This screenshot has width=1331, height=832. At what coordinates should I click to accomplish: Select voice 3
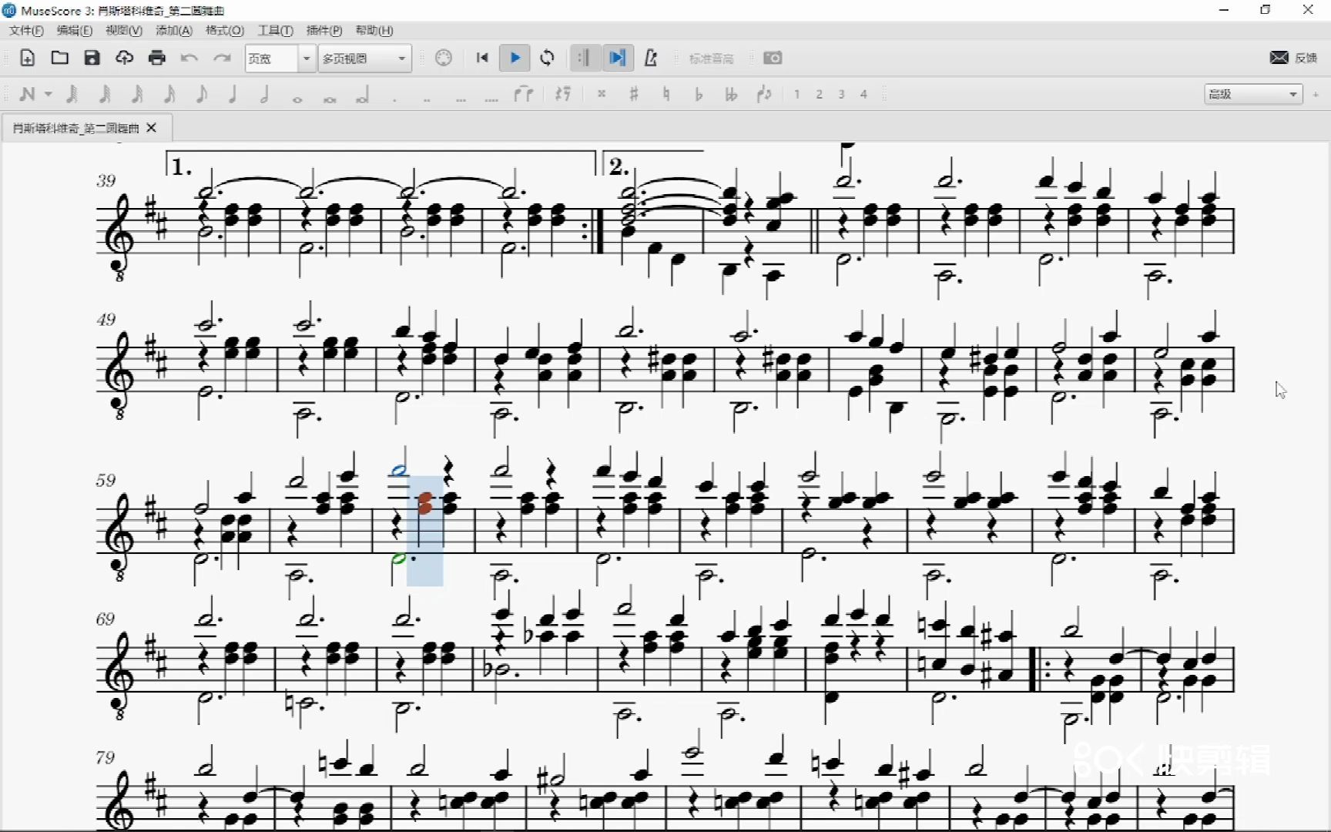coord(841,94)
